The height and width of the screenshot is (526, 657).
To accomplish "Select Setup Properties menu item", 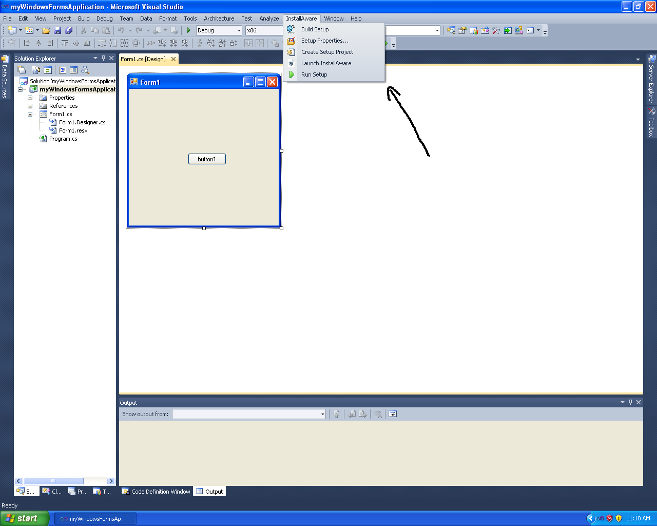I will point(334,41).
